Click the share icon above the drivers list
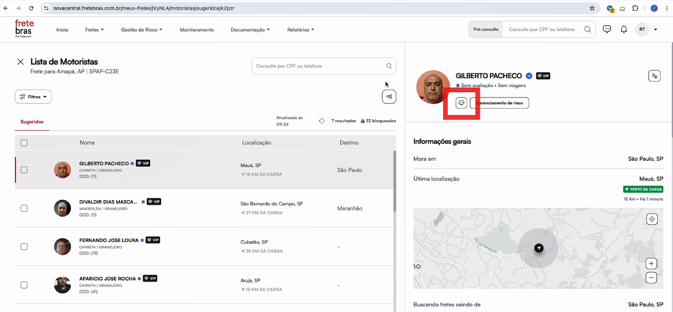 pyautogui.click(x=389, y=97)
